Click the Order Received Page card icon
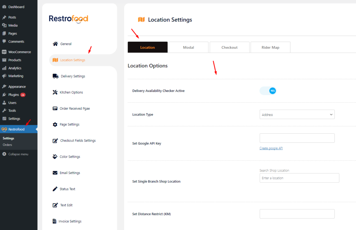 tap(55, 109)
